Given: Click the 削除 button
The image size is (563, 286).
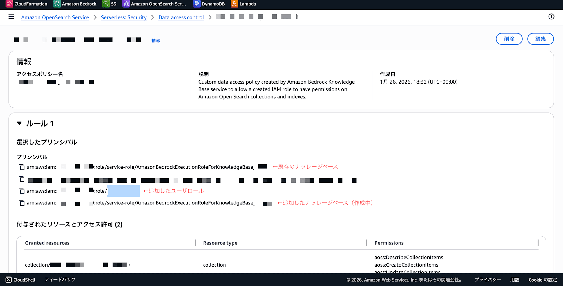Looking at the screenshot, I should click(509, 39).
